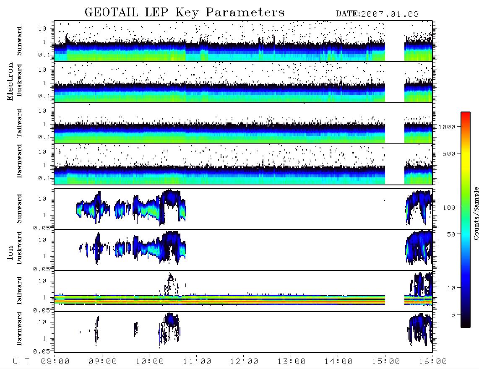
Task: Click the 5 colorbar tick value
Action: pos(453,314)
